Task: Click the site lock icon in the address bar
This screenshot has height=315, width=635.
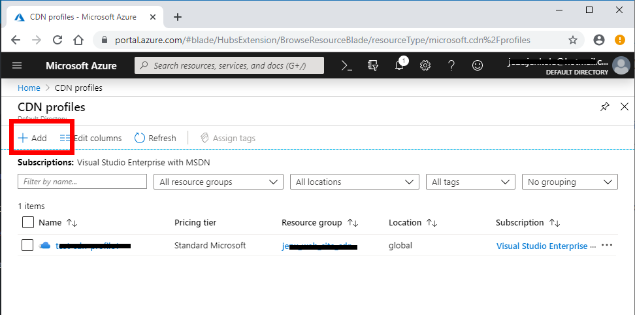Action: point(105,40)
